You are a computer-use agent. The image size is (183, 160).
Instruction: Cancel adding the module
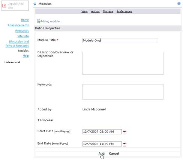pyautogui.click(x=114, y=154)
